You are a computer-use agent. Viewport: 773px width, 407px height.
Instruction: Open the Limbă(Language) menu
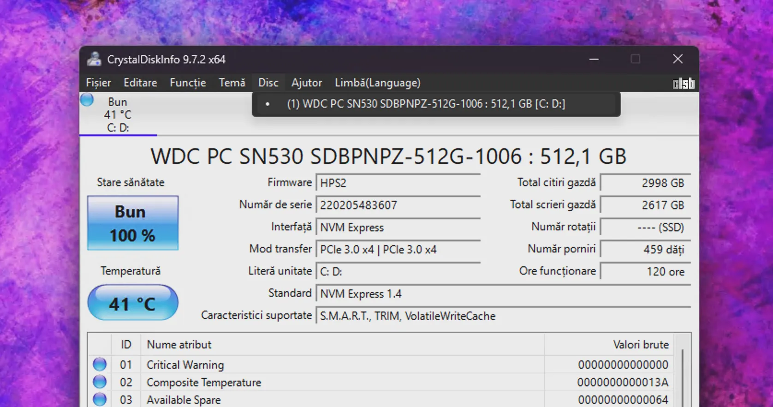click(378, 83)
